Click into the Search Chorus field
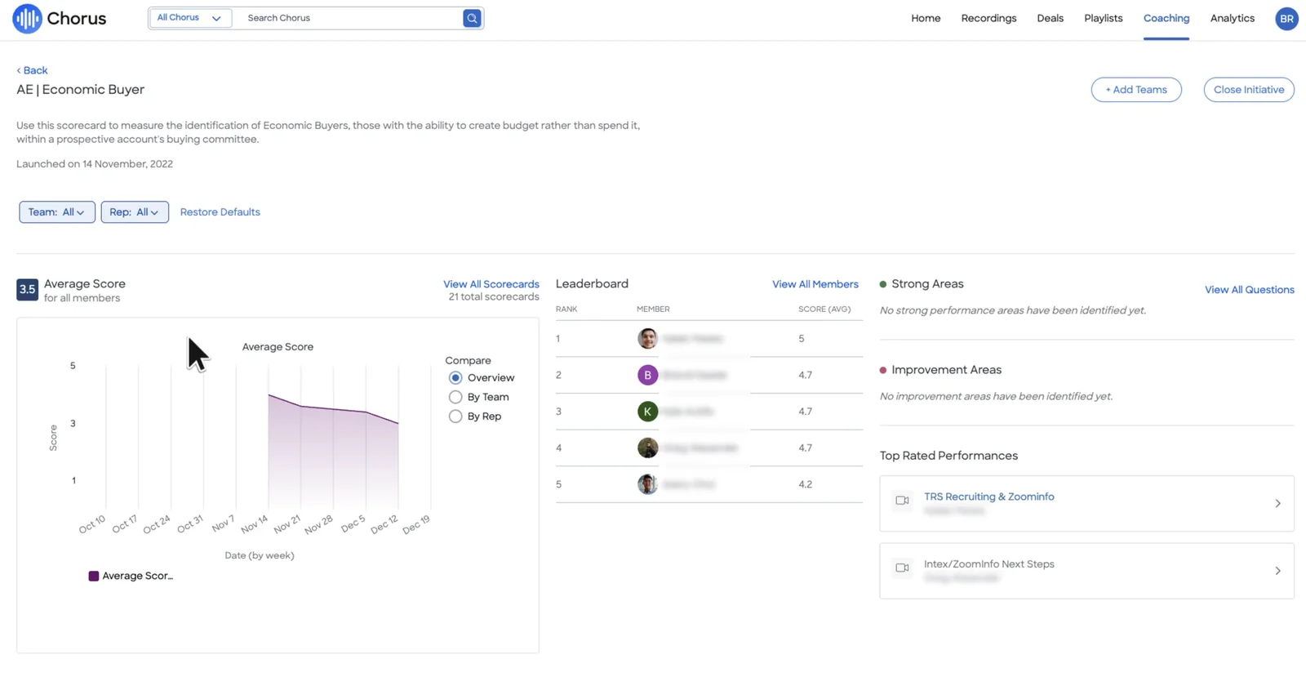The image size is (1306, 677). (349, 18)
